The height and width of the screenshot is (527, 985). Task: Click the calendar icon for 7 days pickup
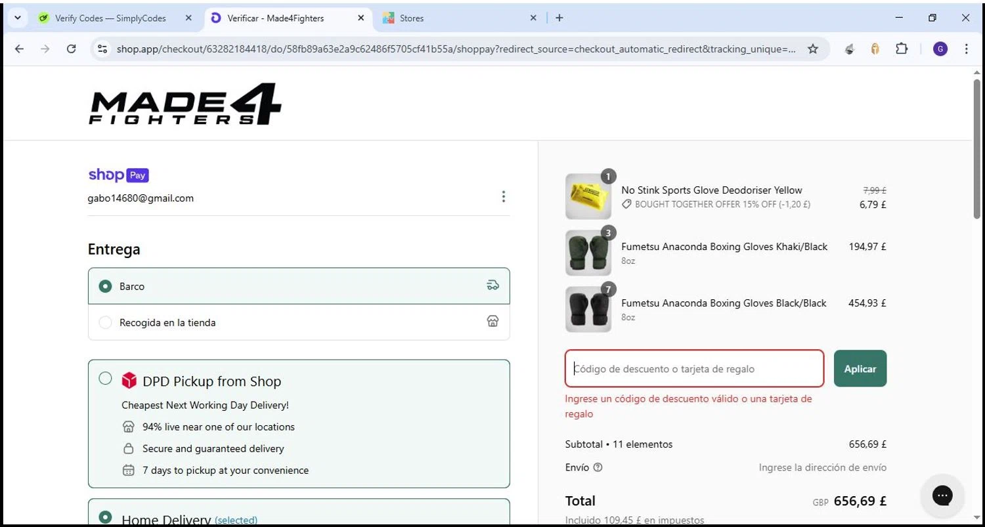(x=129, y=471)
